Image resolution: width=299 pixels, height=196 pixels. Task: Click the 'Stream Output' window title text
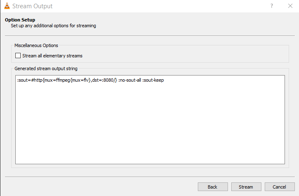coord(32,6)
